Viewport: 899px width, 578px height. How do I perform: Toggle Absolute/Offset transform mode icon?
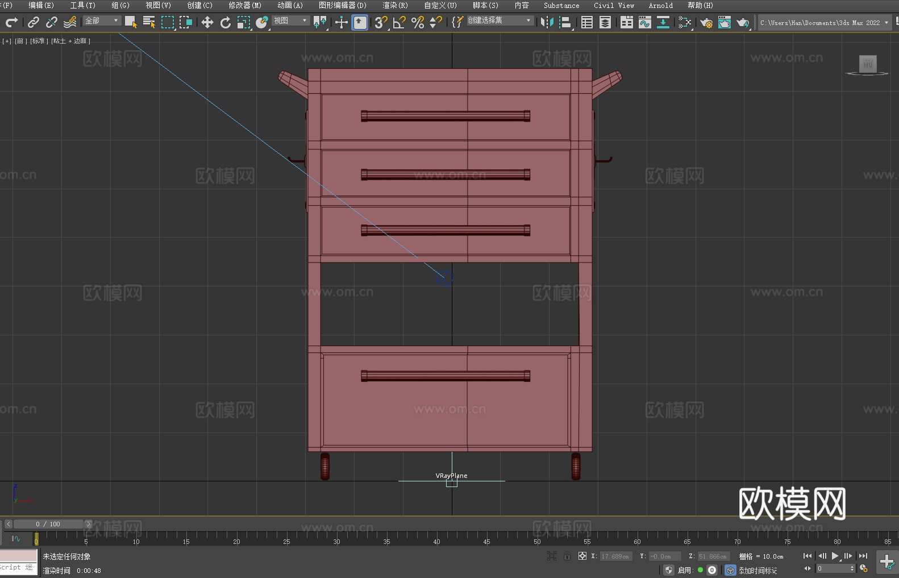pos(582,556)
